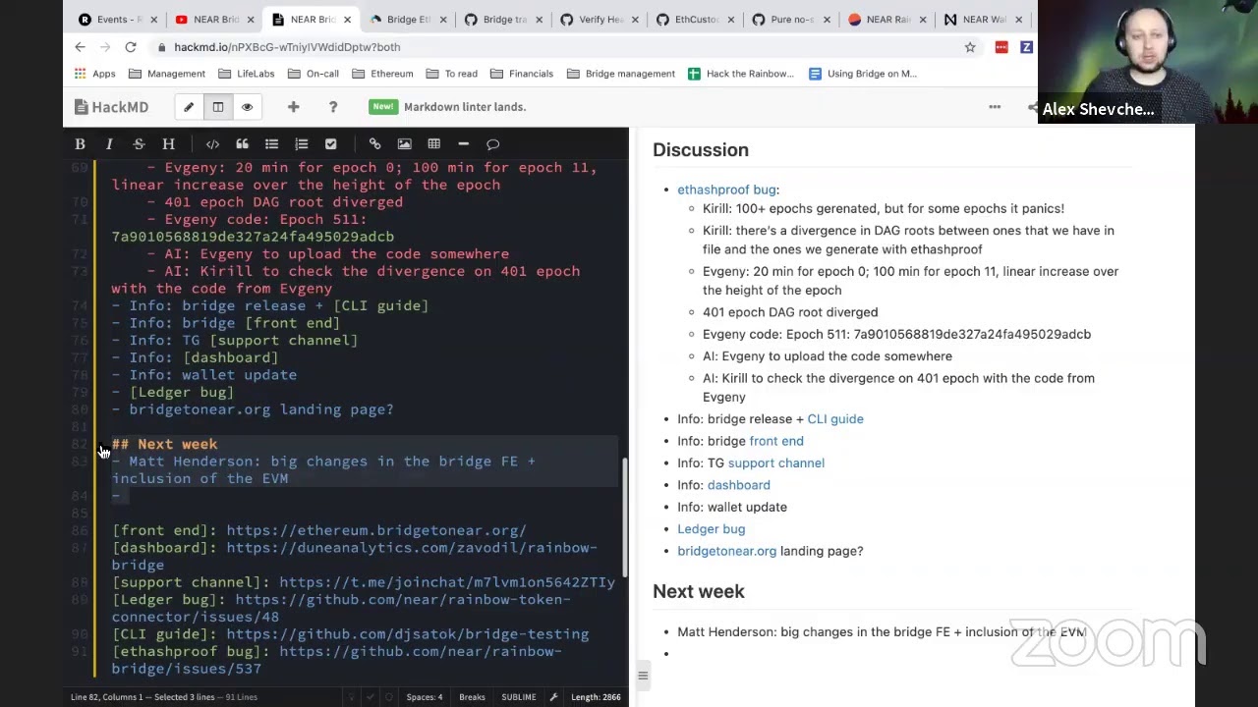Open the front end link in preview
The image size is (1258, 707).
[776, 441]
